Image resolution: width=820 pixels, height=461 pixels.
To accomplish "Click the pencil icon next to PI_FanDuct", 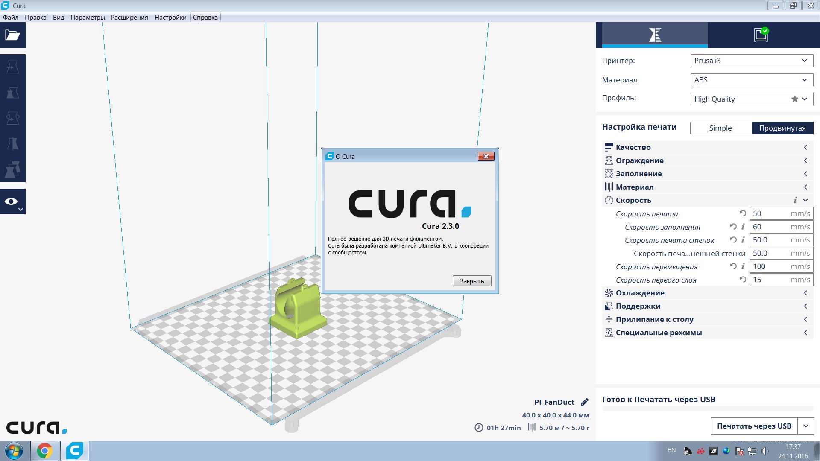I will coord(585,402).
